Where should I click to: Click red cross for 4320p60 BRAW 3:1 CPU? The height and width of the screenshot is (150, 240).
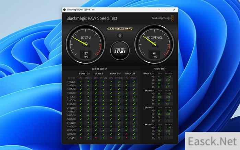(127, 138)
